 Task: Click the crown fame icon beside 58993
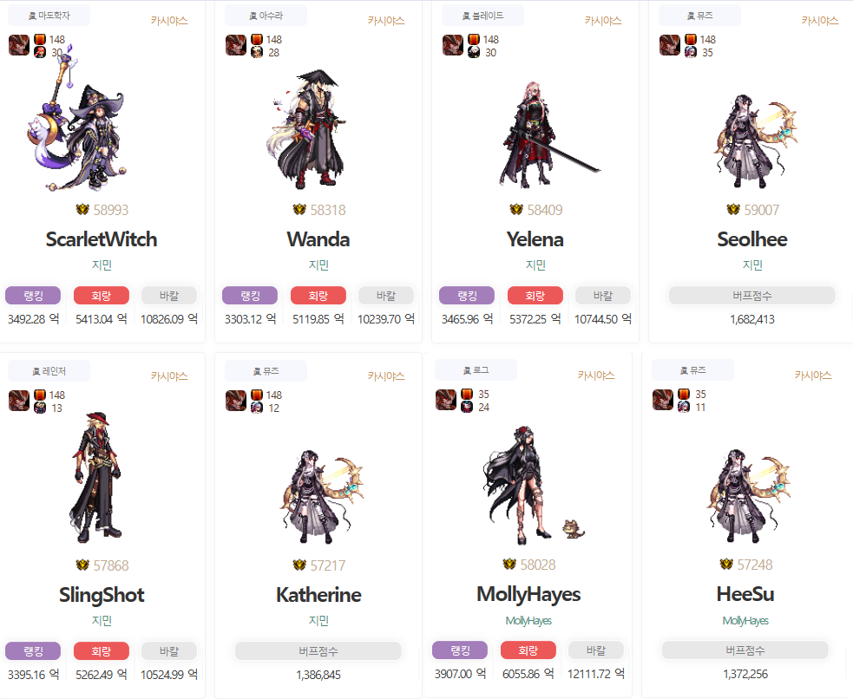click(82, 209)
